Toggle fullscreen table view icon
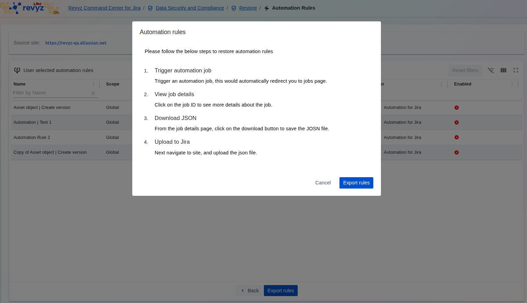The height and width of the screenshot is (303, 527). coord(516,70)
